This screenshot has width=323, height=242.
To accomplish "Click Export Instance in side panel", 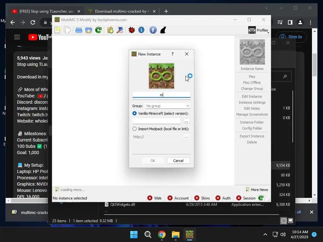I will (252, 136).
